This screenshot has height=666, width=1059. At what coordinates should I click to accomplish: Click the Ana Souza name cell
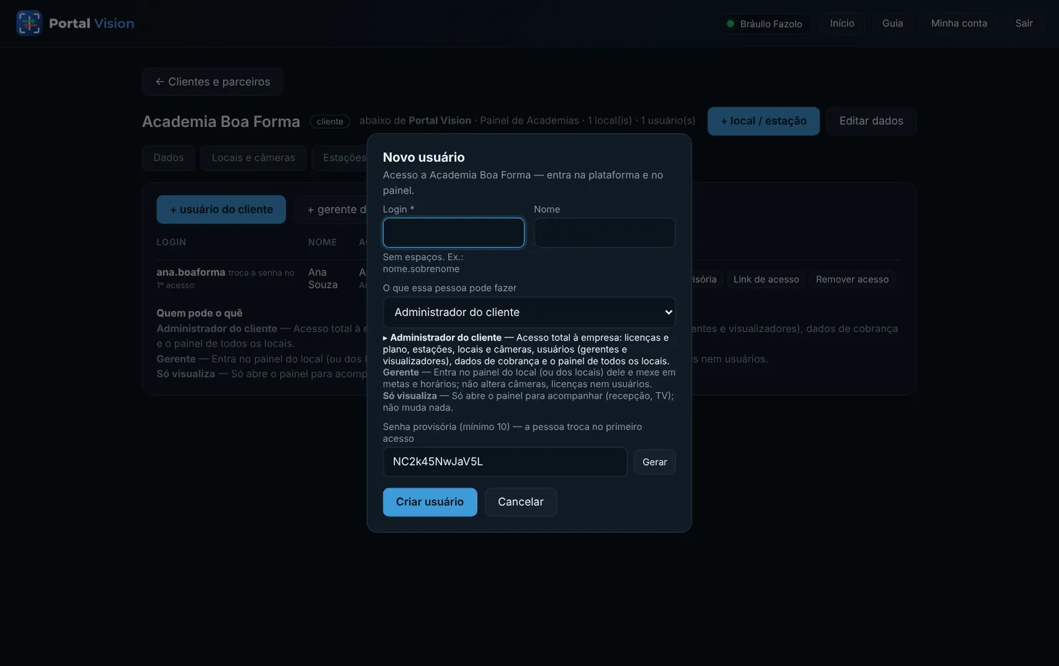323,278
